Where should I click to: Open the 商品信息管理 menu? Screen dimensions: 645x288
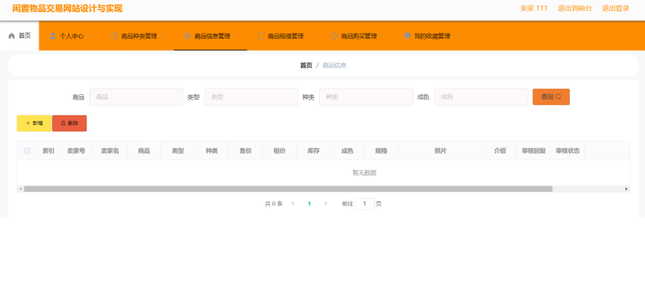[210, 36]
